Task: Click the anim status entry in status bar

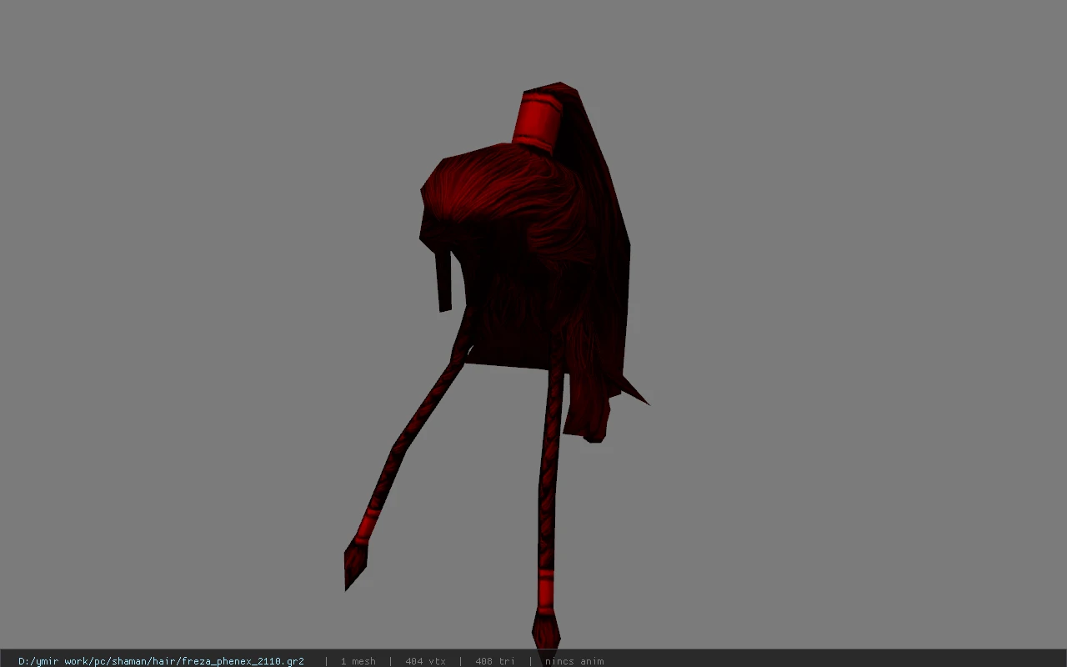Action: pyautogui.click(x=574, y=661)
